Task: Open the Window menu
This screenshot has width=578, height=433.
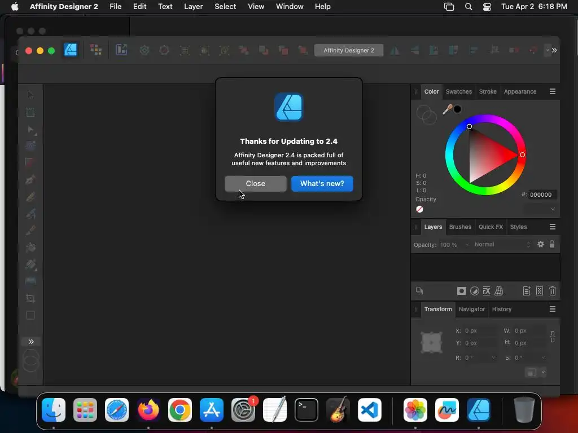Action: pyautogui.click(x=290, y=7)
